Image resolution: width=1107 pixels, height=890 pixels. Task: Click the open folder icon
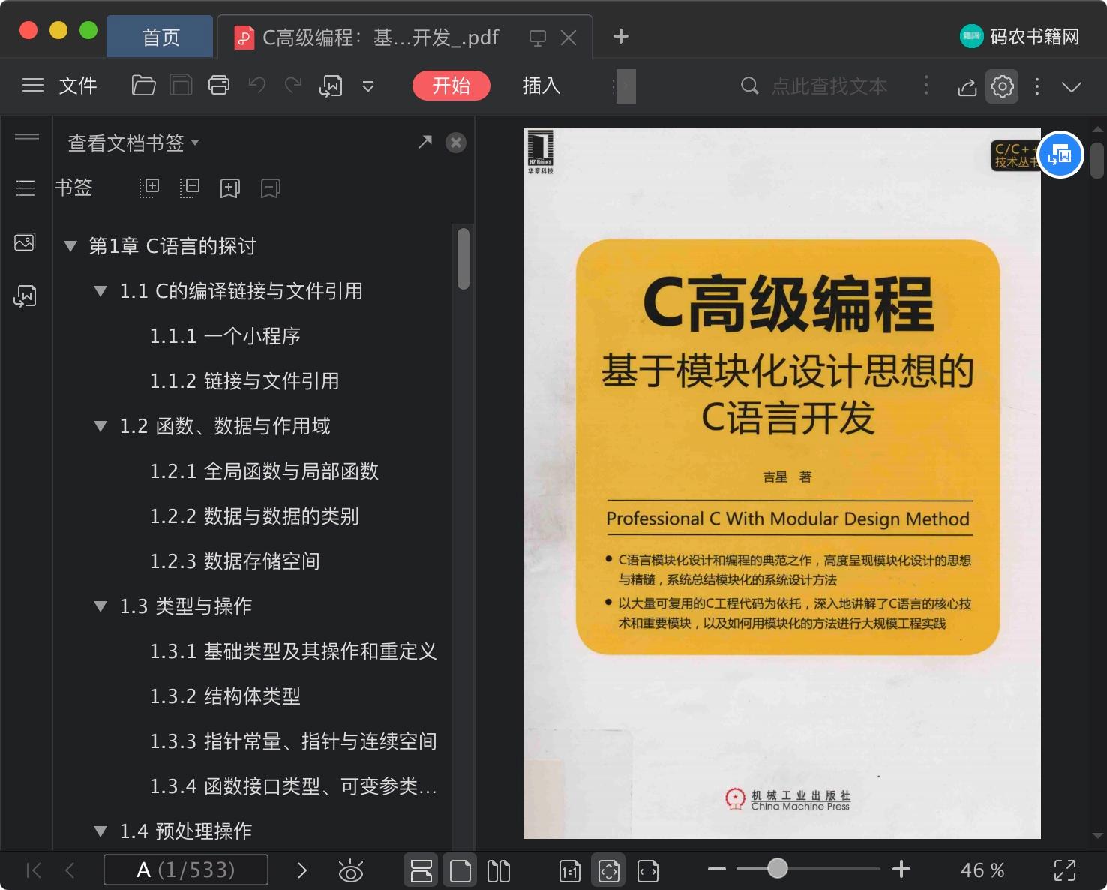click(x=143, y=86)
